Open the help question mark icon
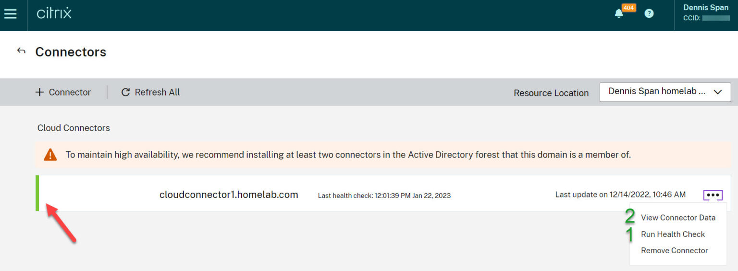 click(x=649, y=13)
